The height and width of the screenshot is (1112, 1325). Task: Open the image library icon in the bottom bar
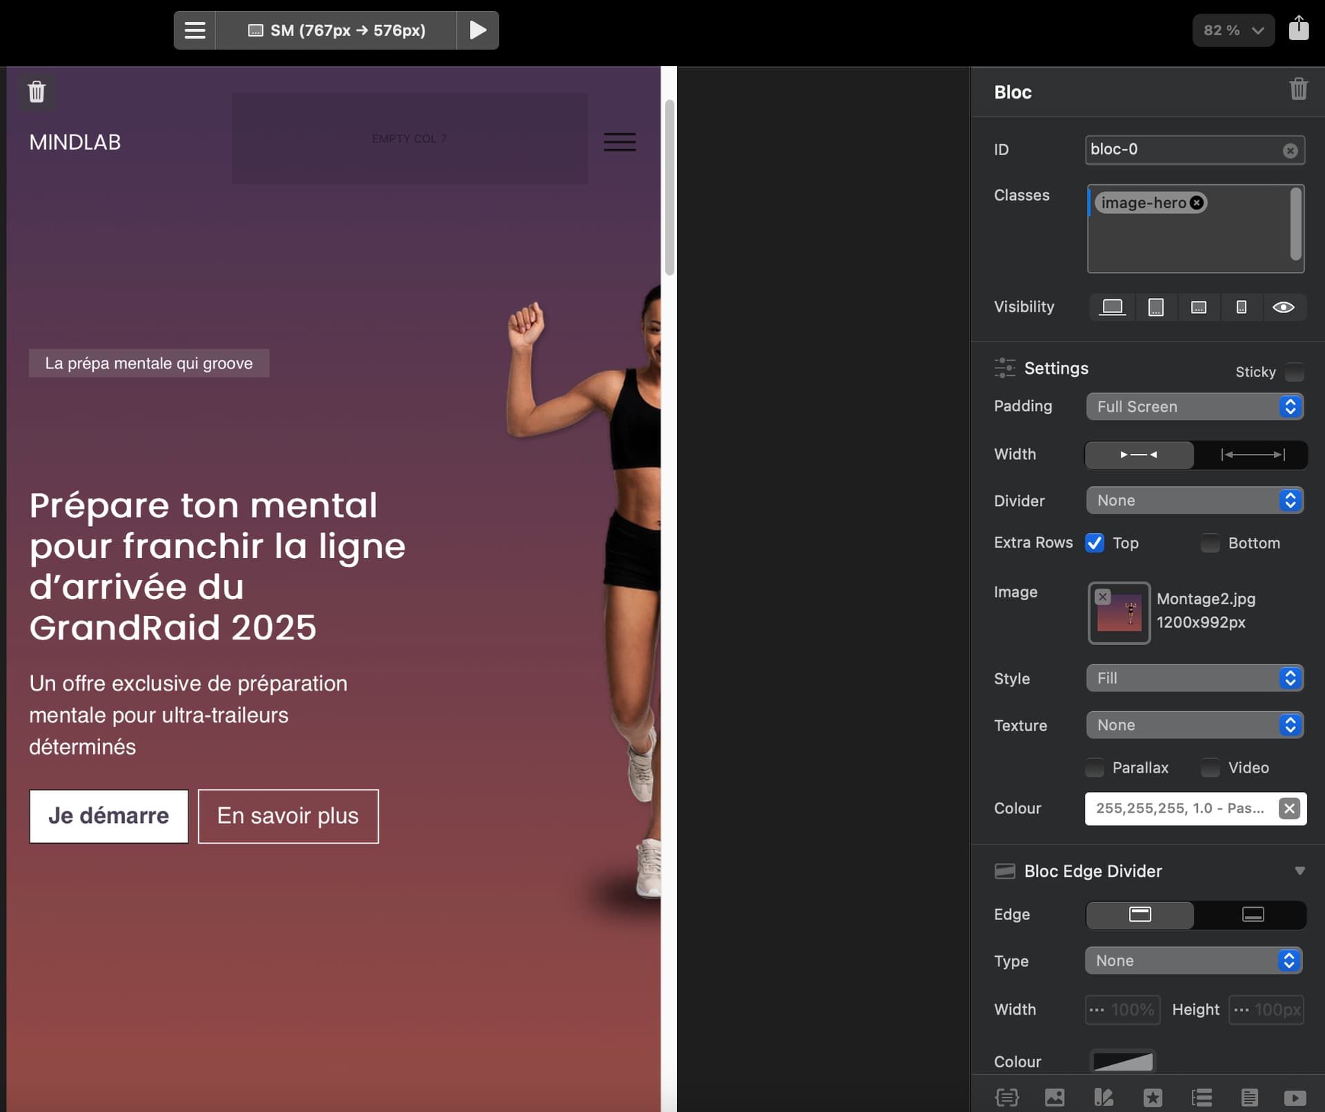coord(1054,1097)
